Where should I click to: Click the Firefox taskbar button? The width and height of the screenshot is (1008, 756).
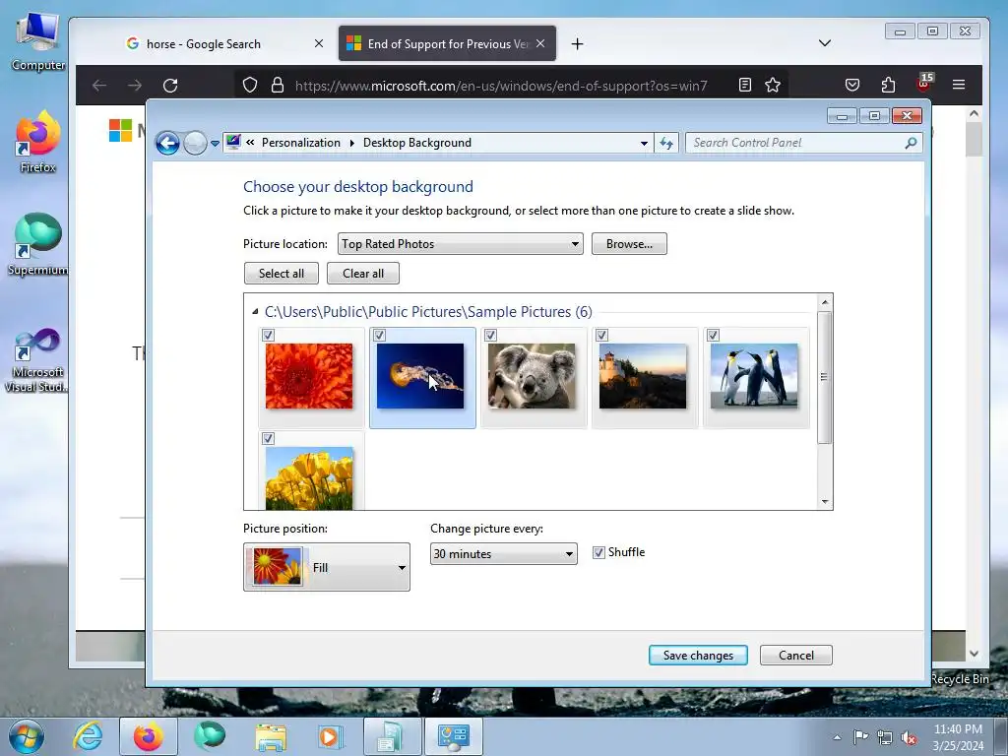click(149, 736)
